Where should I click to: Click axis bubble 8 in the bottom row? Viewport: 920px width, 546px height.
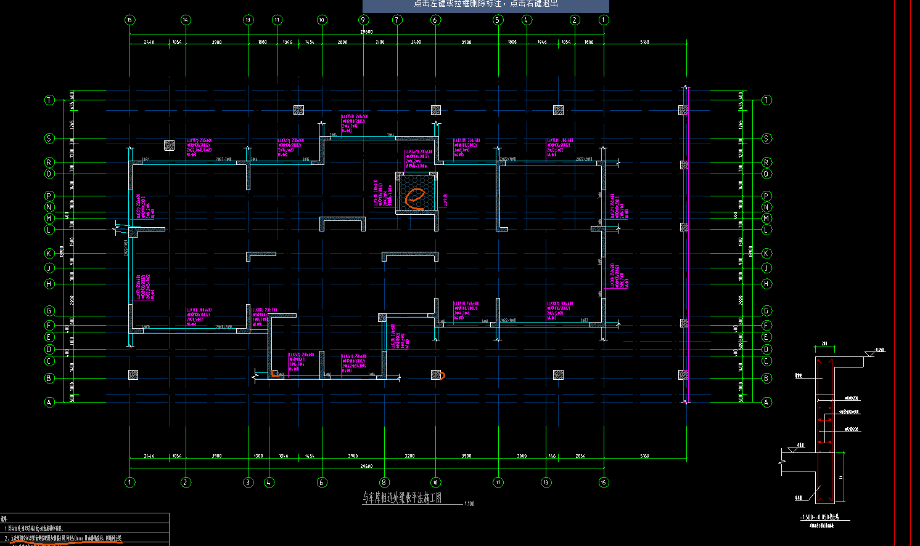(384, 482)
